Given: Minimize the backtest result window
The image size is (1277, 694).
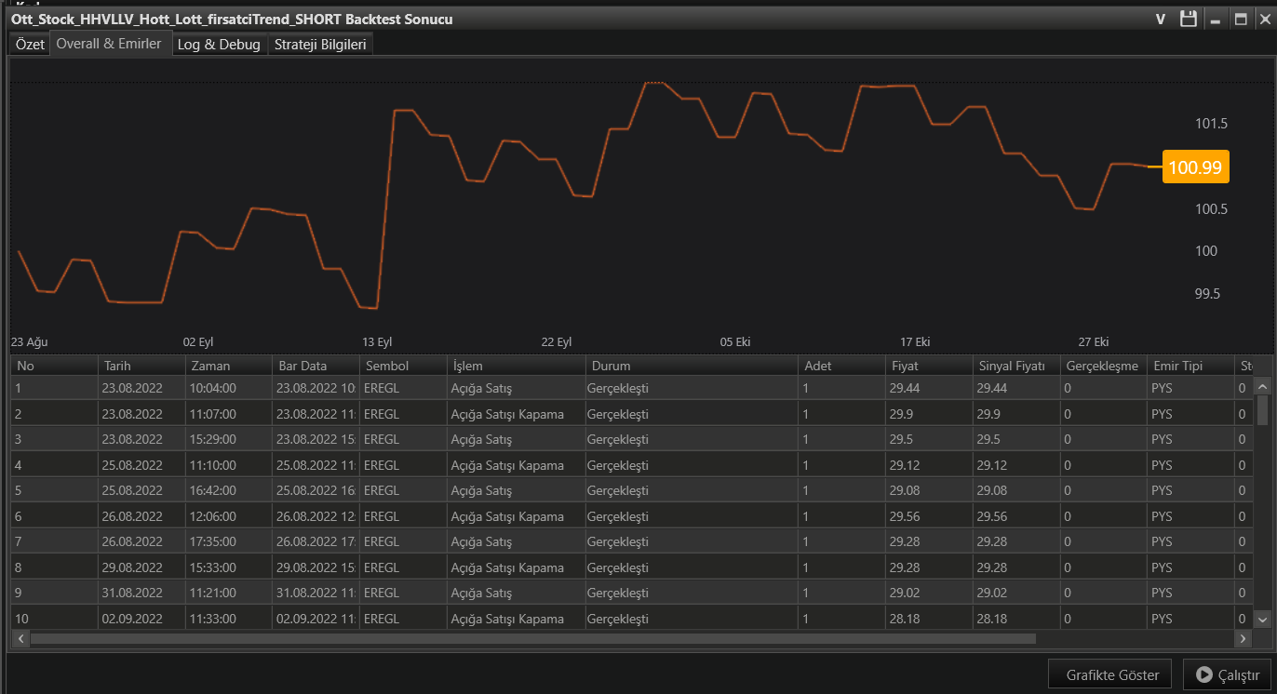Looking at the screenshot, I should pos(1215,19).
